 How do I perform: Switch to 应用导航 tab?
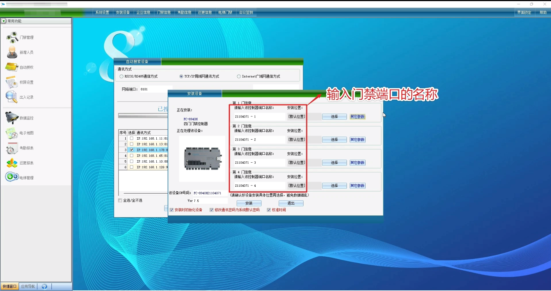tap(28, 286)
